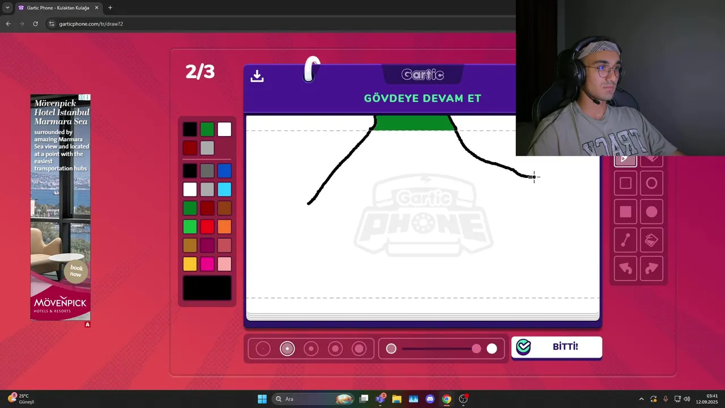725x408 pixels.
Task: Click the browser address bar
Action: 278,24
